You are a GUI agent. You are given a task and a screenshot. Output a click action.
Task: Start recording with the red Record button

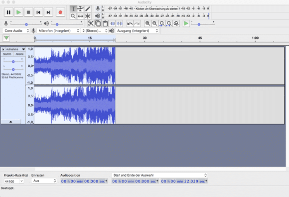click(60, 12)
